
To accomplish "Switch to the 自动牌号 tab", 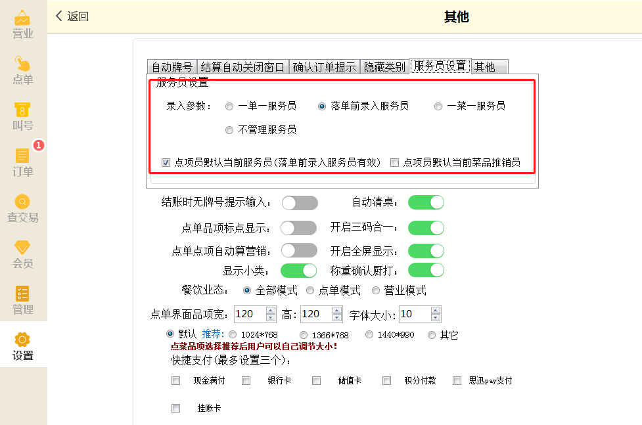I will click(x=172, y=67).
